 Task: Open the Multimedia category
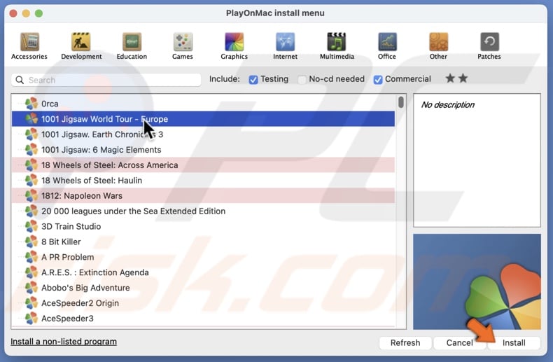[x=337, y=46]
